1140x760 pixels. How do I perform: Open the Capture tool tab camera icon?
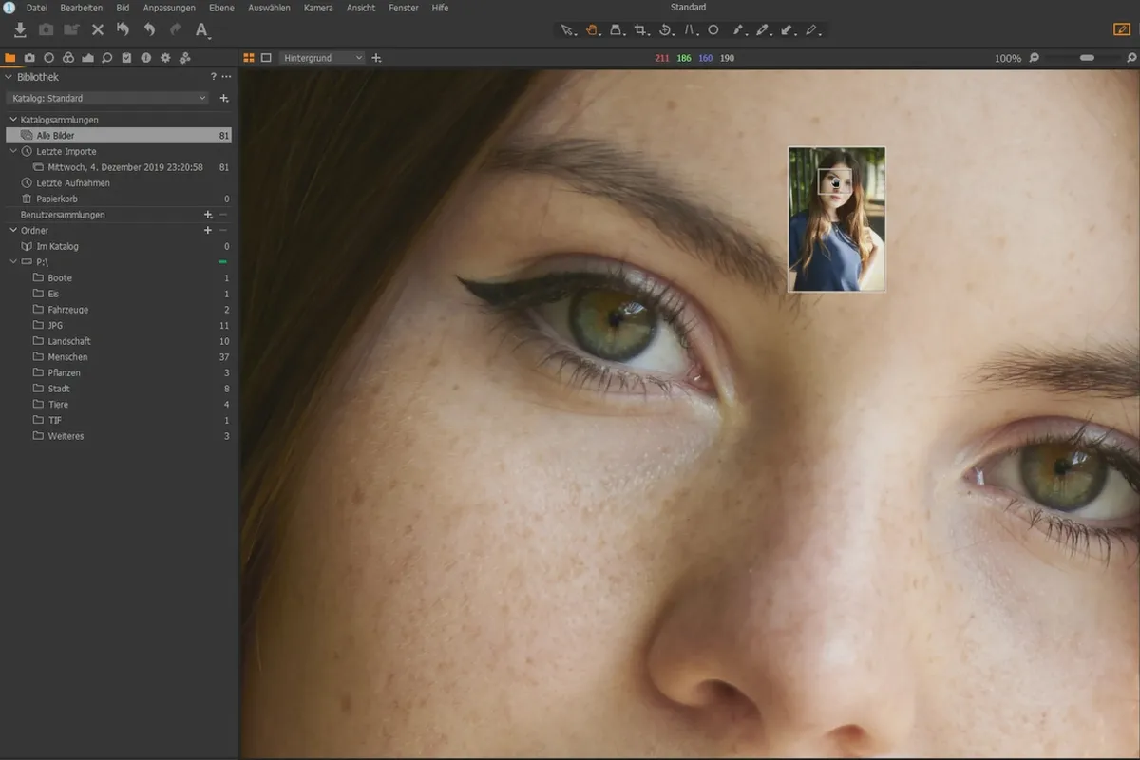[29, 58]
